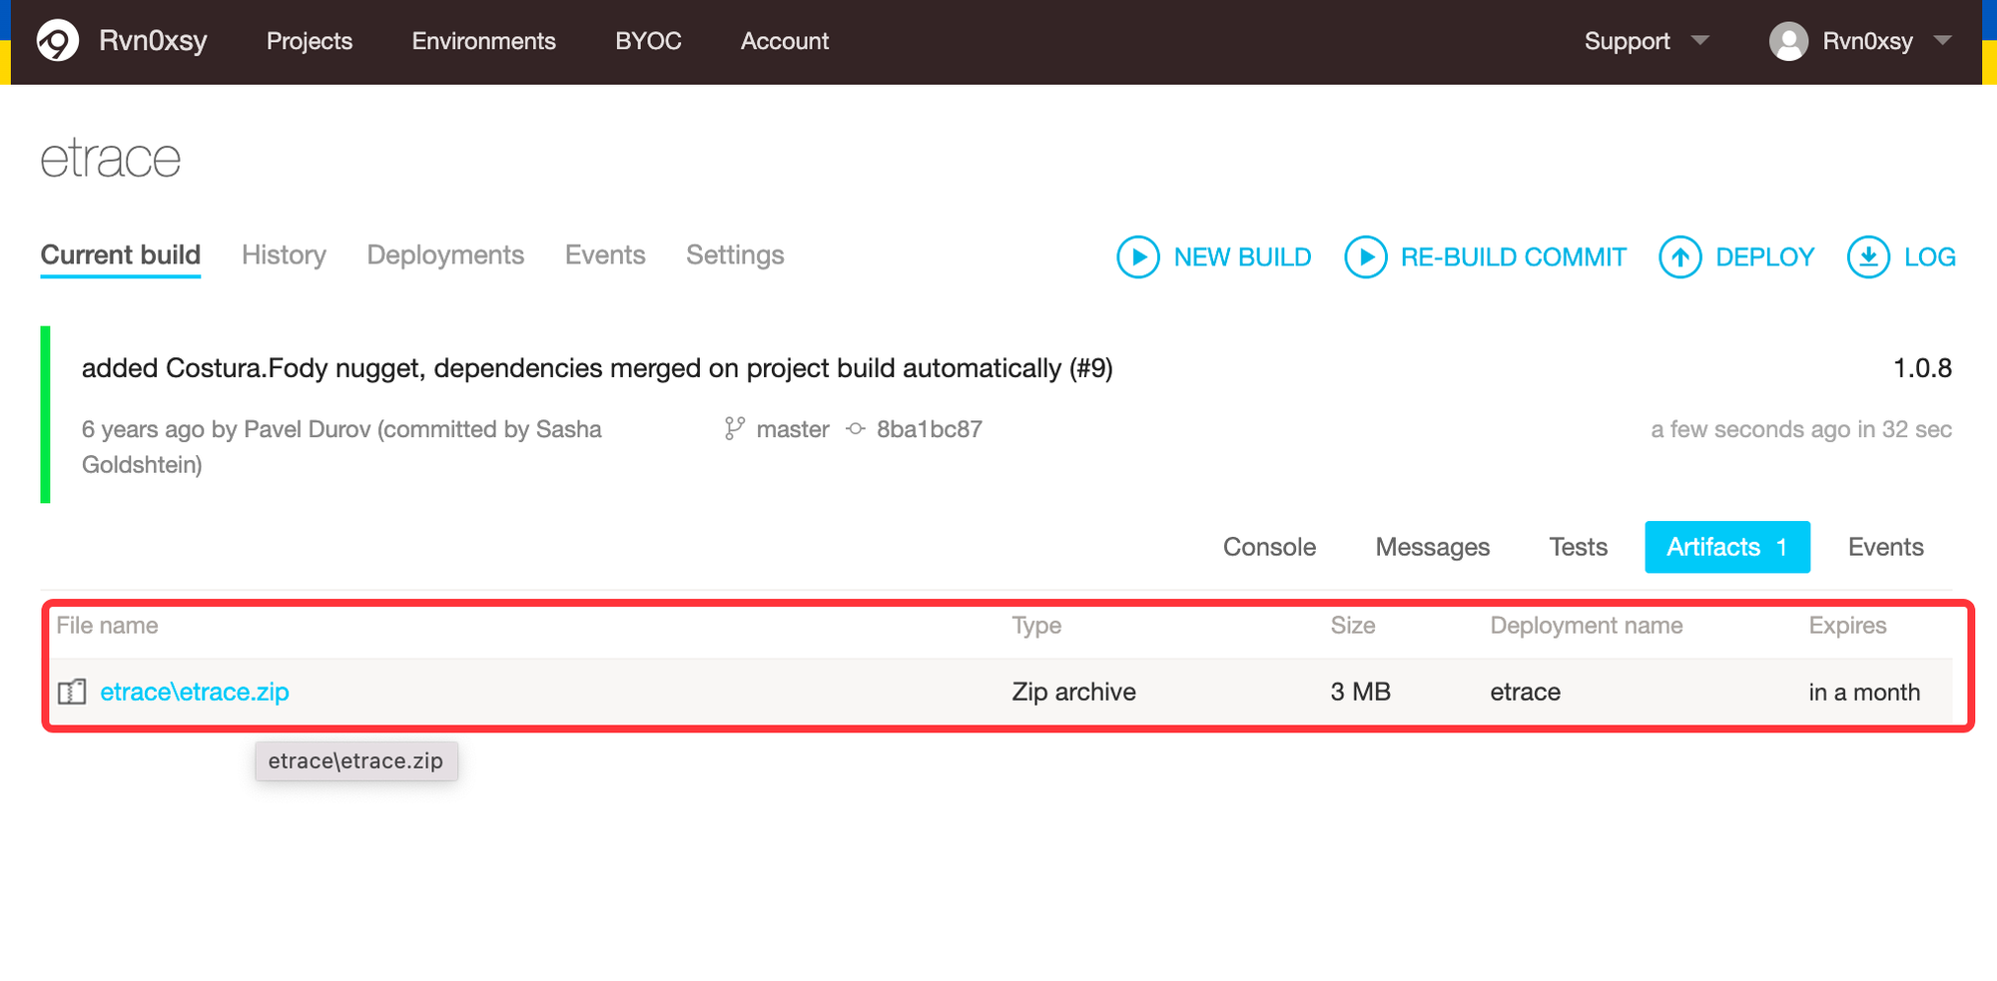The height and width of the screenshot is (981, 1997).
Task: Open commit 8ba1bc87 link
Action: point(929,429)
